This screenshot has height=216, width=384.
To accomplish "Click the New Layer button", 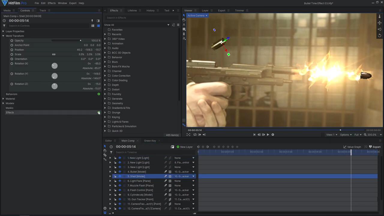I will (184, 147).
